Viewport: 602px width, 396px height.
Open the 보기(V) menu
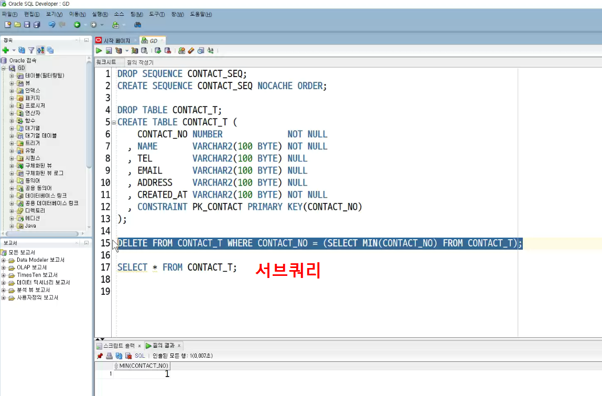(54, 14)
